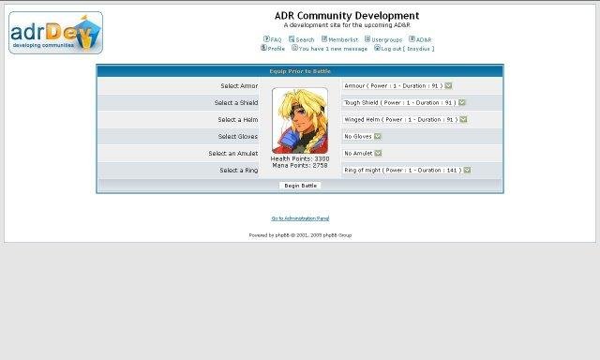Click the 'Health Points: 3300' text
Viewport: 600px width, 360px height.
coord(300,158)
